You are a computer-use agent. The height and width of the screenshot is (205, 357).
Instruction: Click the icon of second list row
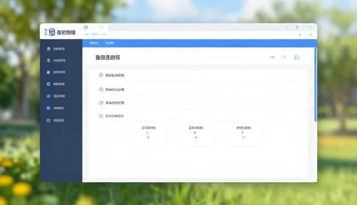[x=101, y=89]
